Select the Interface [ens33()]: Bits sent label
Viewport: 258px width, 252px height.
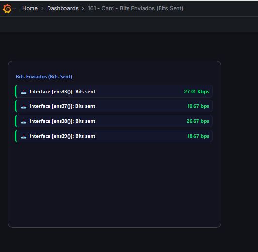63,92
